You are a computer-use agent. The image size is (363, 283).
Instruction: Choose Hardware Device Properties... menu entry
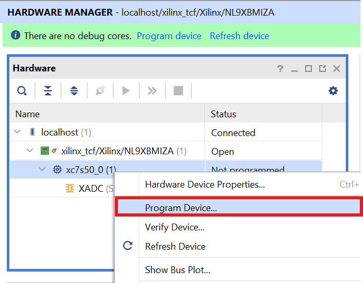pyautogui.click(x=205, y=184)
